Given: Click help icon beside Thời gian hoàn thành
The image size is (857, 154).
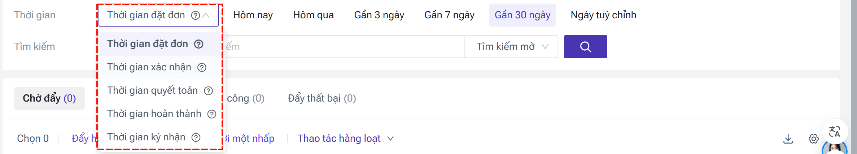Looking at the screenshot, I should coord(212,114).
